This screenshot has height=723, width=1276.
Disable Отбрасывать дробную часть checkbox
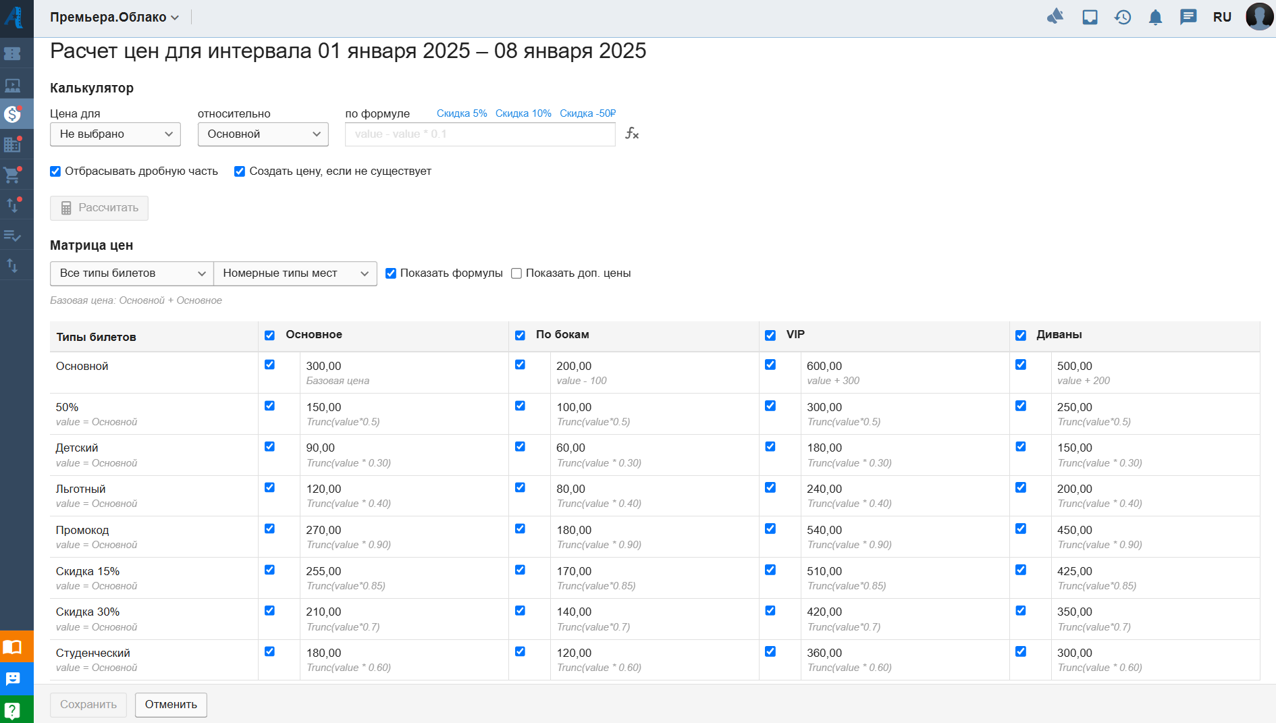coord(55,171)
